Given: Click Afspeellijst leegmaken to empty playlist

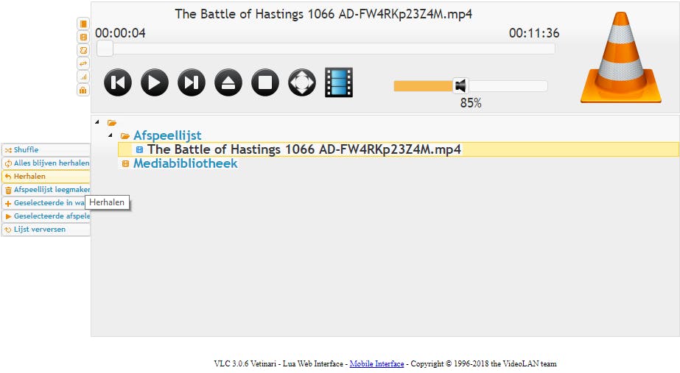Looking at the screenshot, I should coord(46,190).
